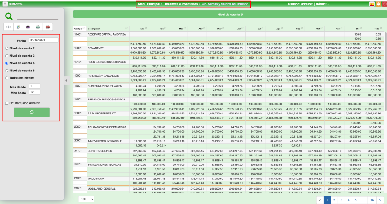Click the orange print icon in header
The width and height of the screenshot is (387, 204).
[378, 4]
